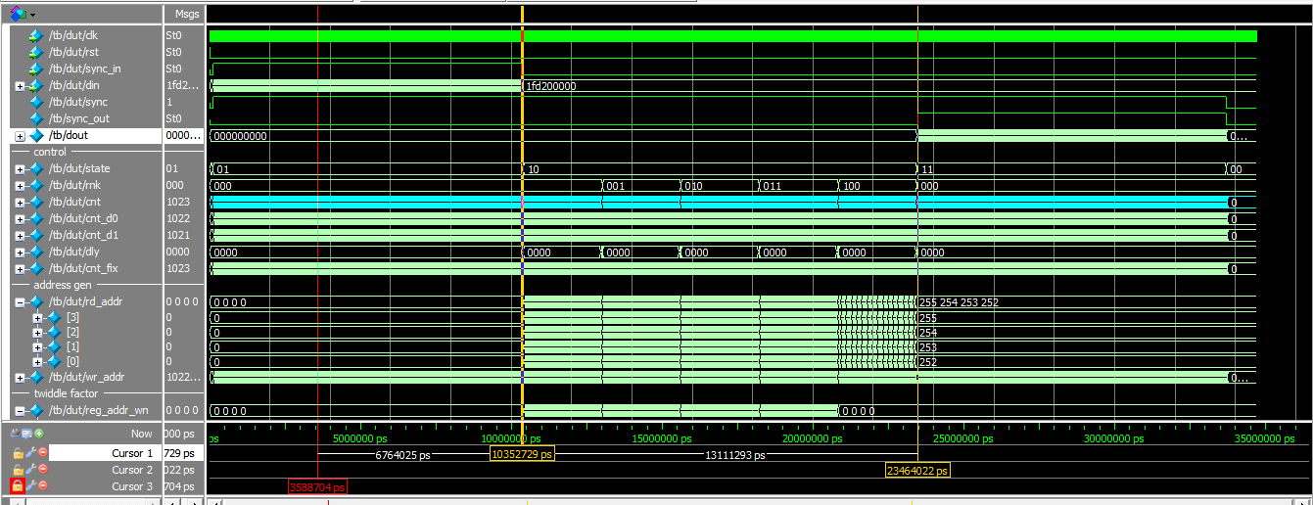The image size is (1313, 505).
Task: Select the /tb/sync_out signal name
Action: pyautogui.click(x=78, y=118)
